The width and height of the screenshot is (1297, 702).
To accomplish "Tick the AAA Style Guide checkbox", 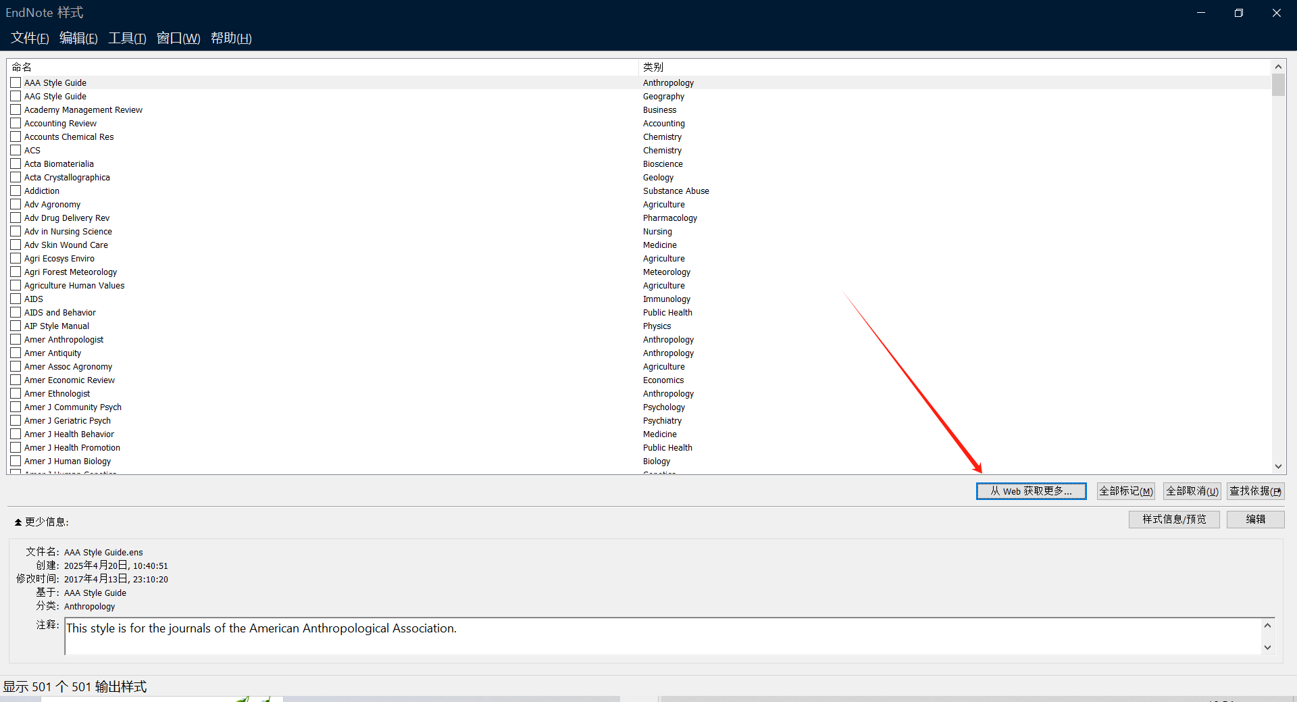I will point(16,82).
